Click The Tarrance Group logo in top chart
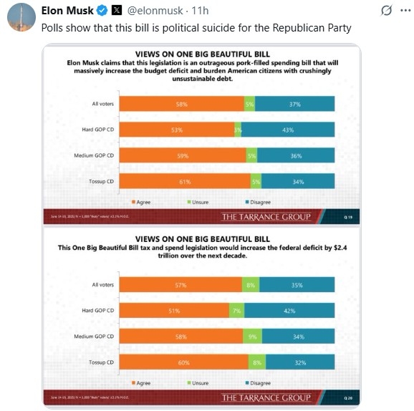Screen dimensions: 414x411 click(266, 217)
